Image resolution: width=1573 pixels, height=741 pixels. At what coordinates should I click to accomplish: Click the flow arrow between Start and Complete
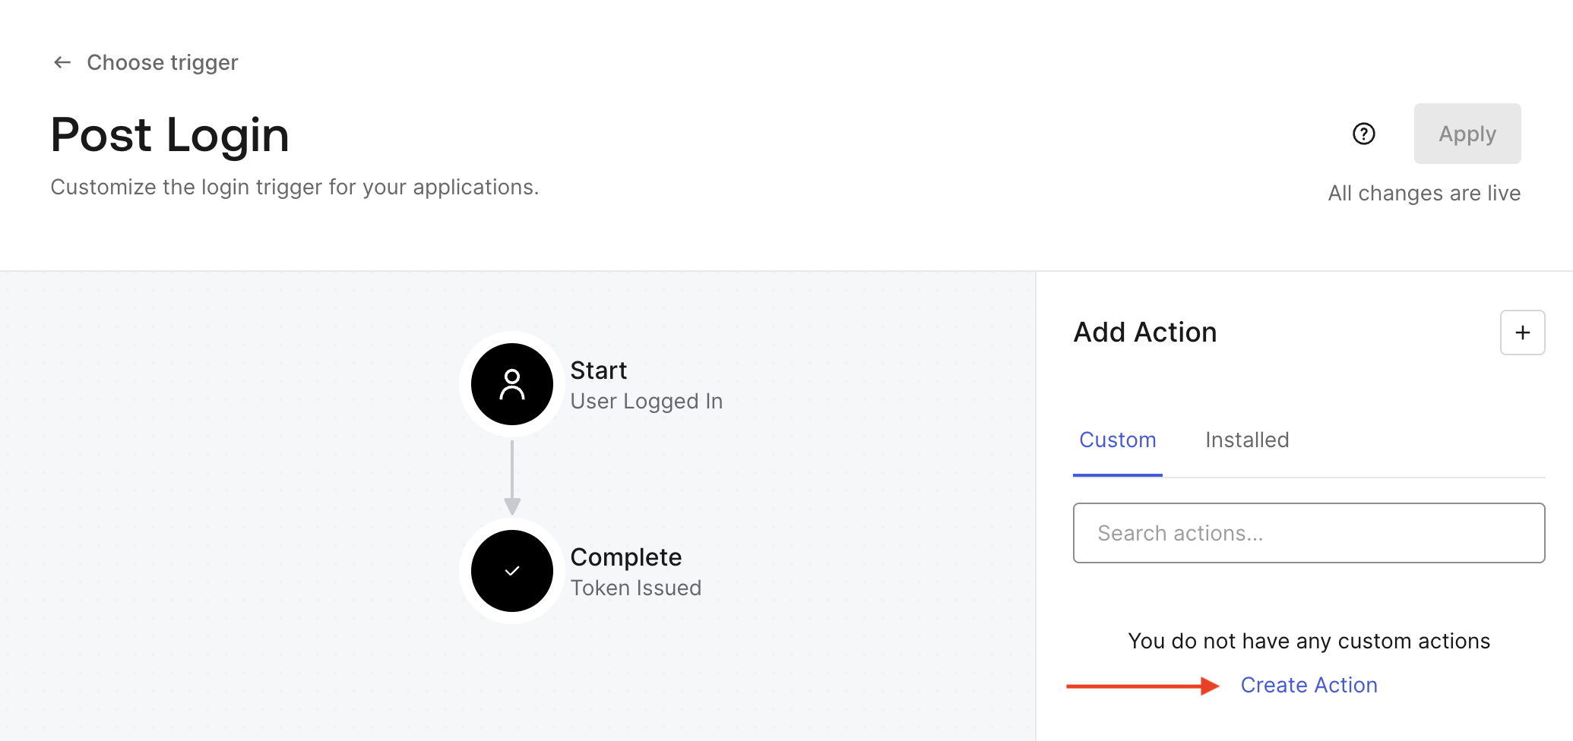click(x=512, y=478)
